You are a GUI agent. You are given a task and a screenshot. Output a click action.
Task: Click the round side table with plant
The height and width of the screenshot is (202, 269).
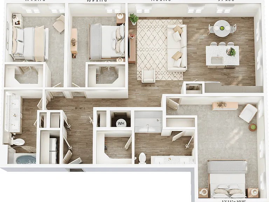tap(253, 127)
